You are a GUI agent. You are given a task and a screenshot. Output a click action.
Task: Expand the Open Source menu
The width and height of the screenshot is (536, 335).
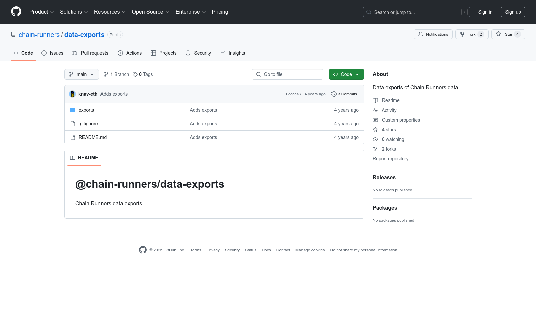coord(151,12)
